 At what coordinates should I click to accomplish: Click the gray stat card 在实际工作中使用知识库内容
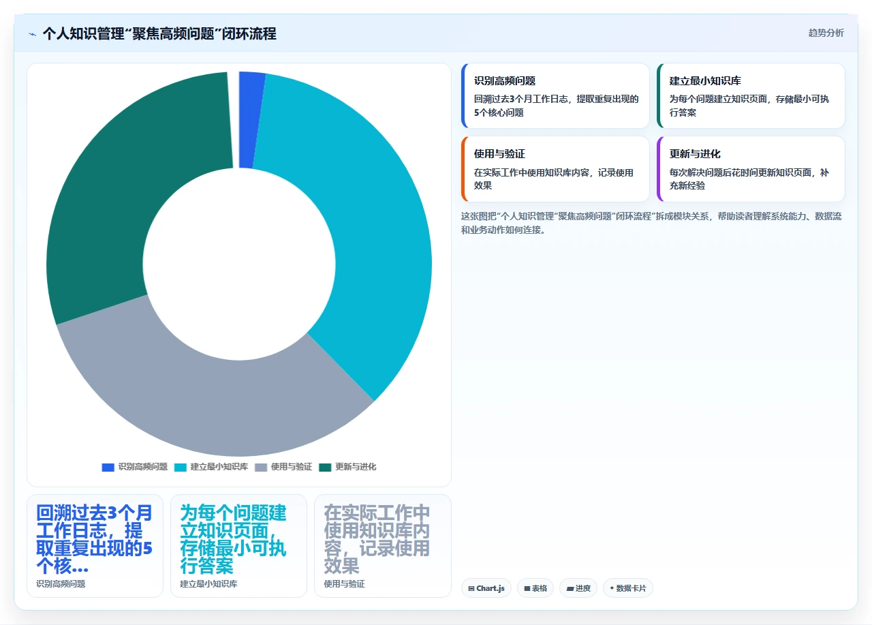coord(382,546)
